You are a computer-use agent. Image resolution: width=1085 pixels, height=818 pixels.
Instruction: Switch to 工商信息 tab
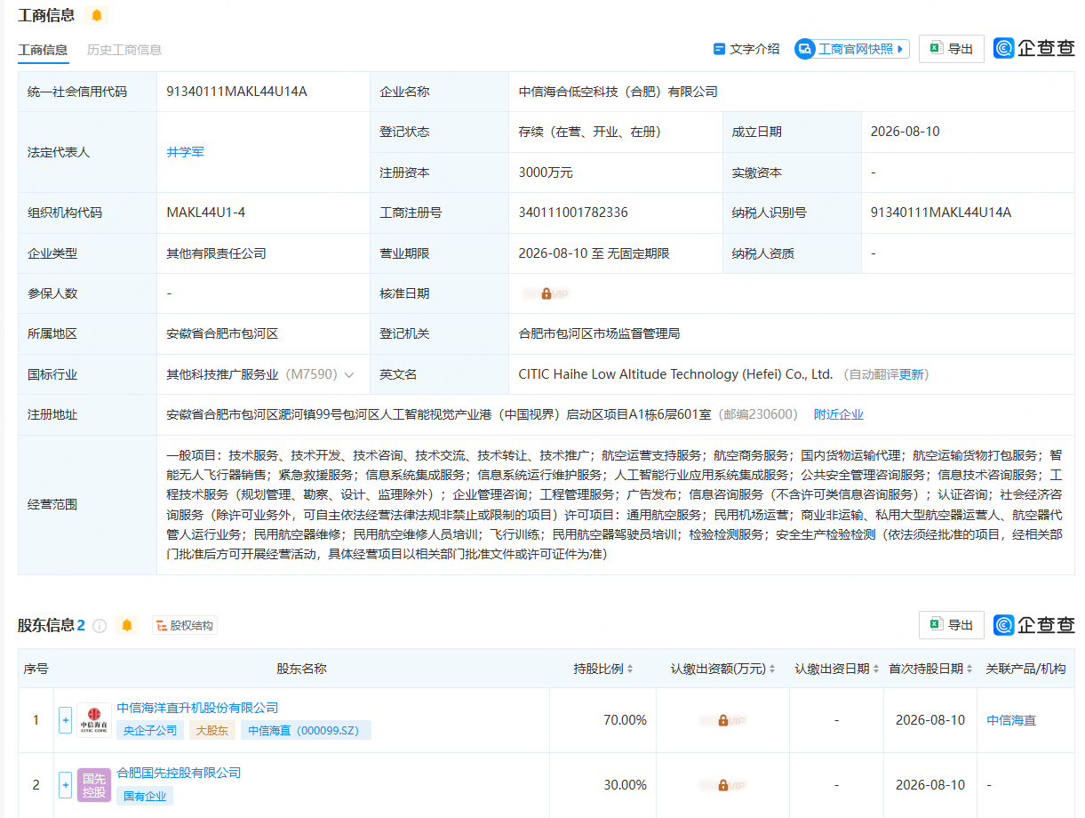point(43,50)
